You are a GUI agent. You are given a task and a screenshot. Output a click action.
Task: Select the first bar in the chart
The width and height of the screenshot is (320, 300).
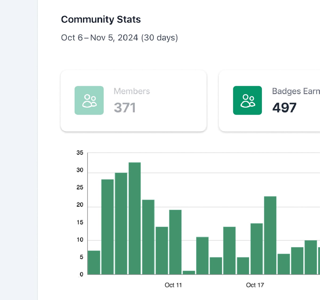94,262
